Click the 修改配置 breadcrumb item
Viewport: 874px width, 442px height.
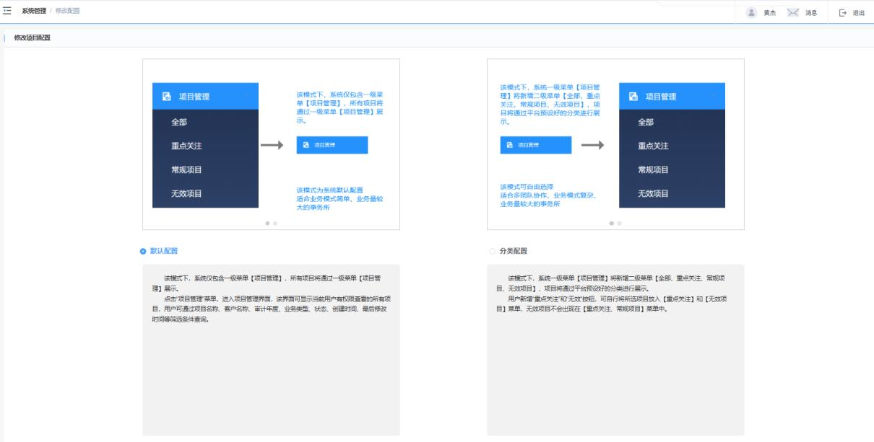68,12
